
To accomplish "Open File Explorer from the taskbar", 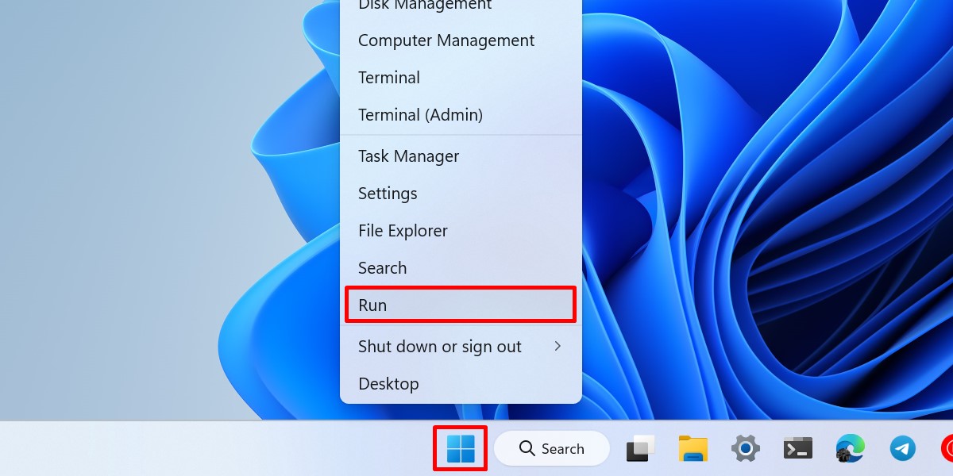I will click(x=692, y=448).
